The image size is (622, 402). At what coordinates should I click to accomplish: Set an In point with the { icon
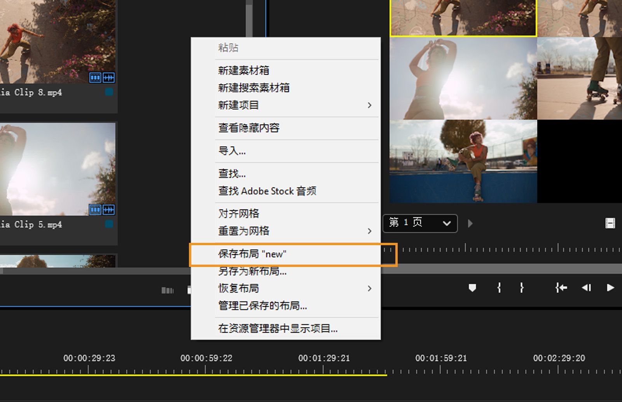point(499,288)
